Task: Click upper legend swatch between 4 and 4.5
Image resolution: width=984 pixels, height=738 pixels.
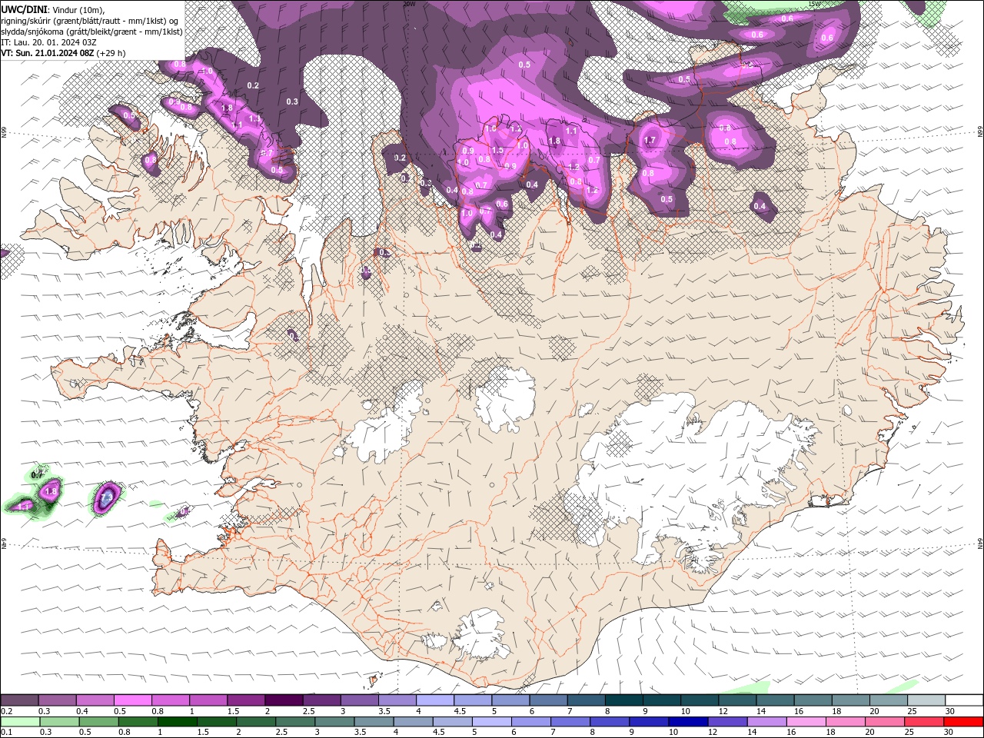Action: [x=435, y=700]
